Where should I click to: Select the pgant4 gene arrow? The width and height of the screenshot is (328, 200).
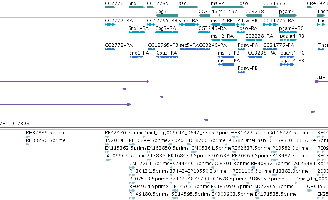click(288, 15)
